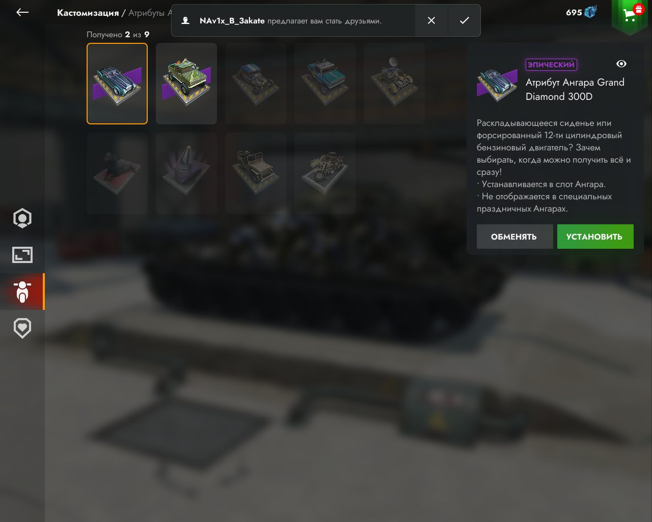This screenshot has width=652, height=522.
Task: Open the shop cart icon with gift
Action: tap(630, 15)
